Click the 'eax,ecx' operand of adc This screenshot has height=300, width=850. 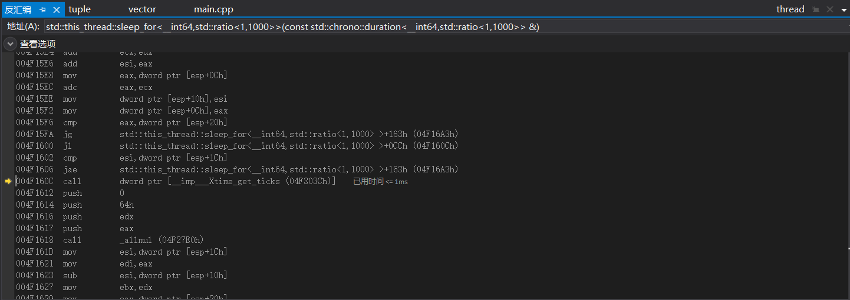click(136, 87)
